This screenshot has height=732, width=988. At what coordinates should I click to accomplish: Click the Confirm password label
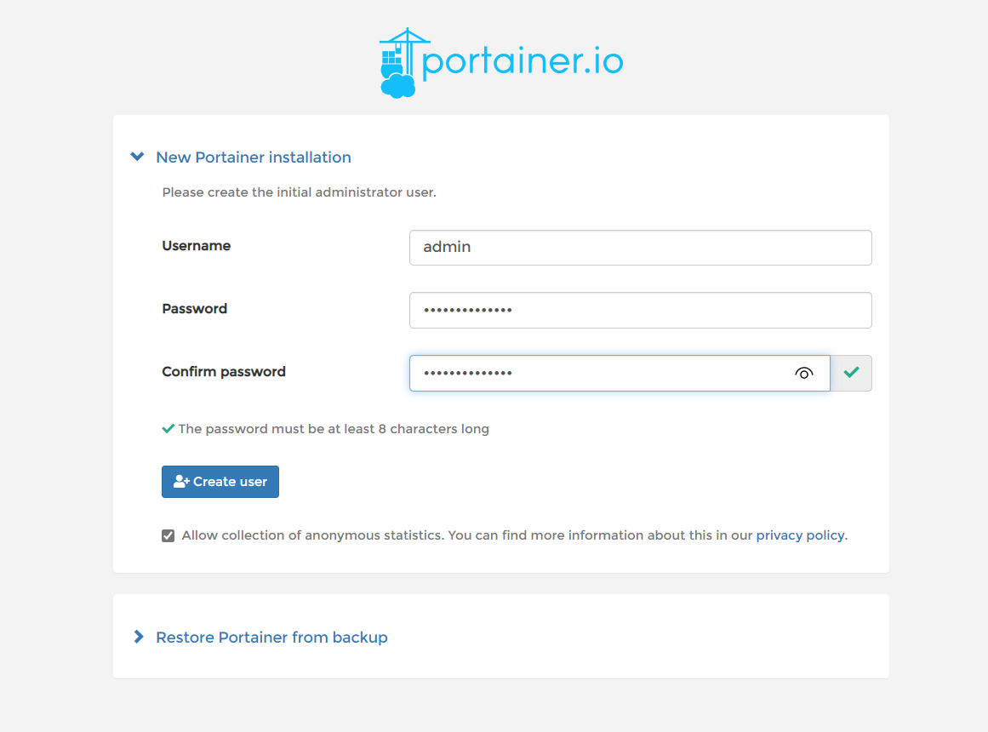[x=224, y=372]
